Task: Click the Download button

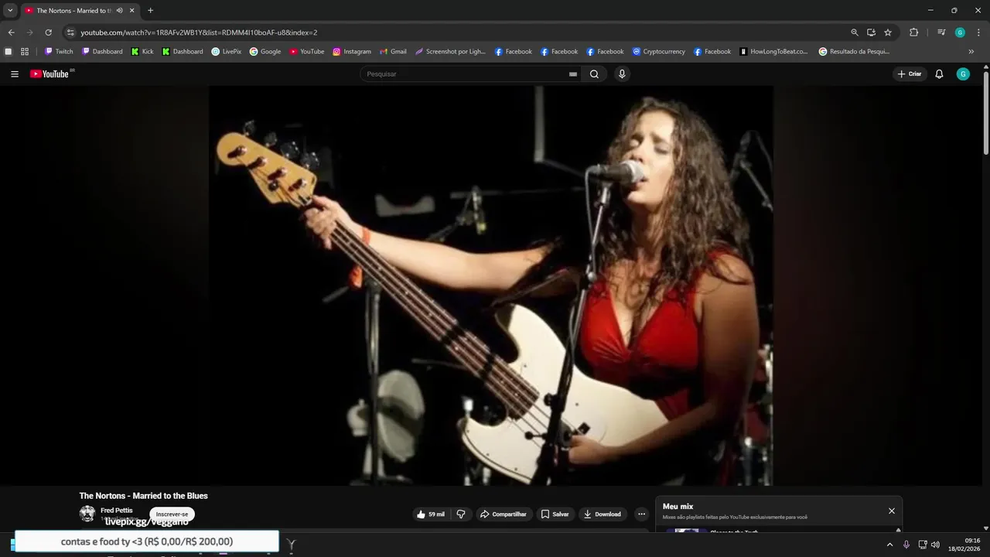Action: 603,514
